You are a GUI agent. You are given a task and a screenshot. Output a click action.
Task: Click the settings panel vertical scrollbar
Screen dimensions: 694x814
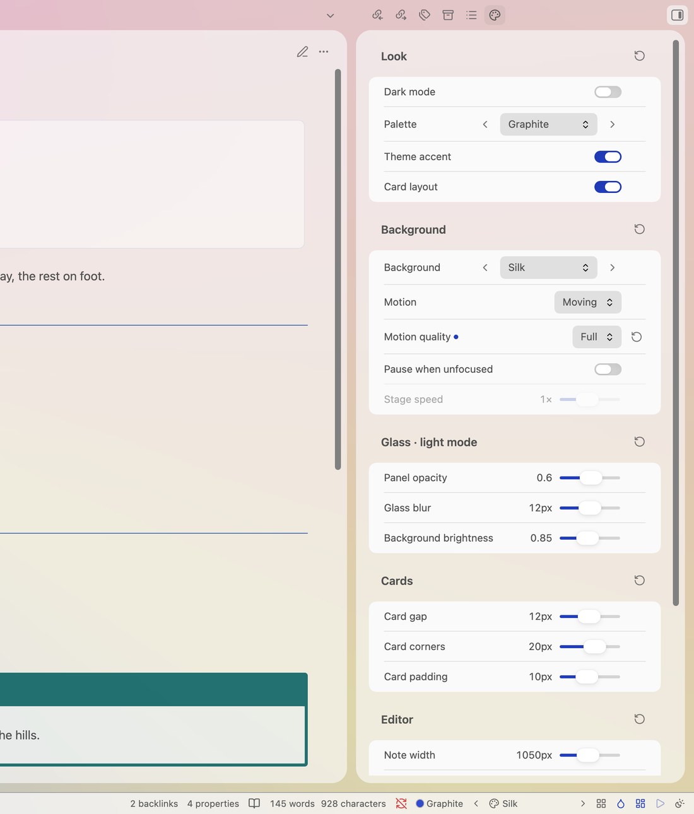676,323
